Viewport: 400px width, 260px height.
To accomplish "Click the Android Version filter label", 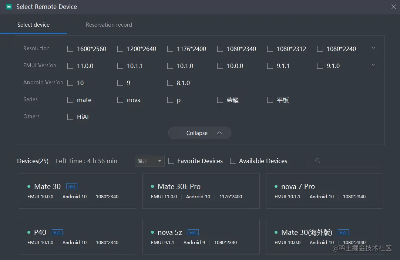I will click(43, 82).
